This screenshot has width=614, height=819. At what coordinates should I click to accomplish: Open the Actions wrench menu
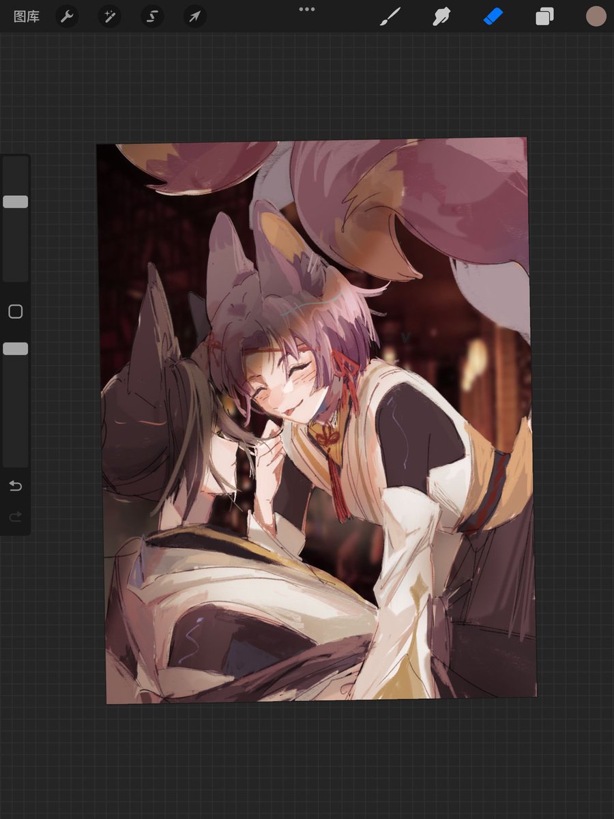tap(67, 16)
